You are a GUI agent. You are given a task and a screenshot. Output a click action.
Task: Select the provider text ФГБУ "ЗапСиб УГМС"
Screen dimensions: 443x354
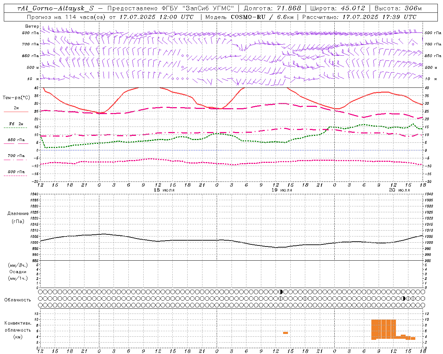point(198,8)
